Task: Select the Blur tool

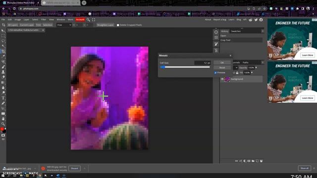Action: click(3, 88)
